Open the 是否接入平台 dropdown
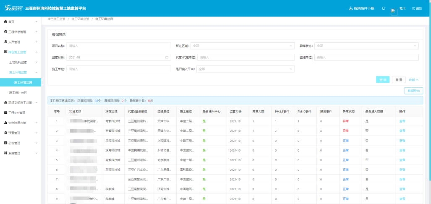 point(246,69)
